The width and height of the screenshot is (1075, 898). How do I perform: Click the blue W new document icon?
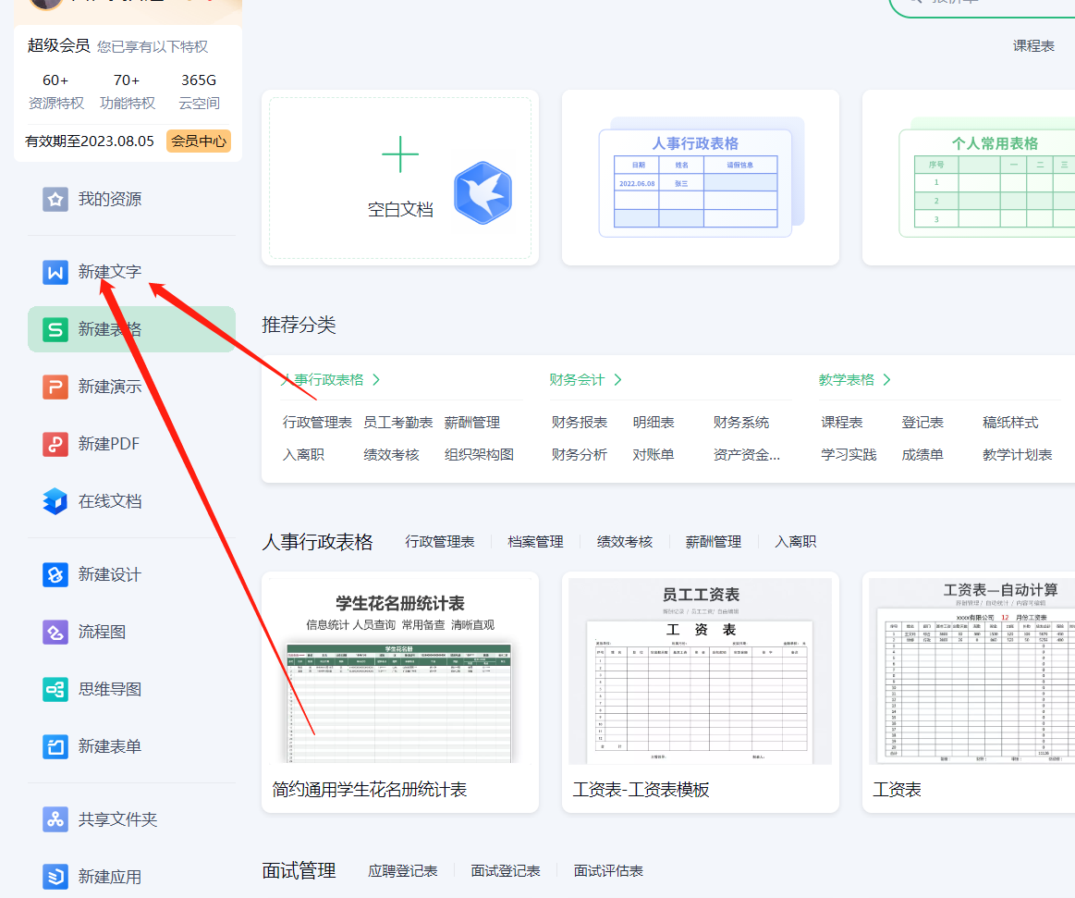[55, 272]
